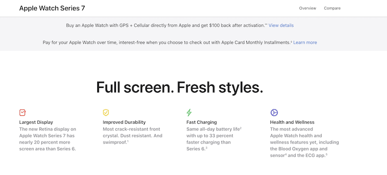Follow the Learn more link
The width and height of the screenshot is (387, 175).
pyautogui.click(x=305, y=43)
